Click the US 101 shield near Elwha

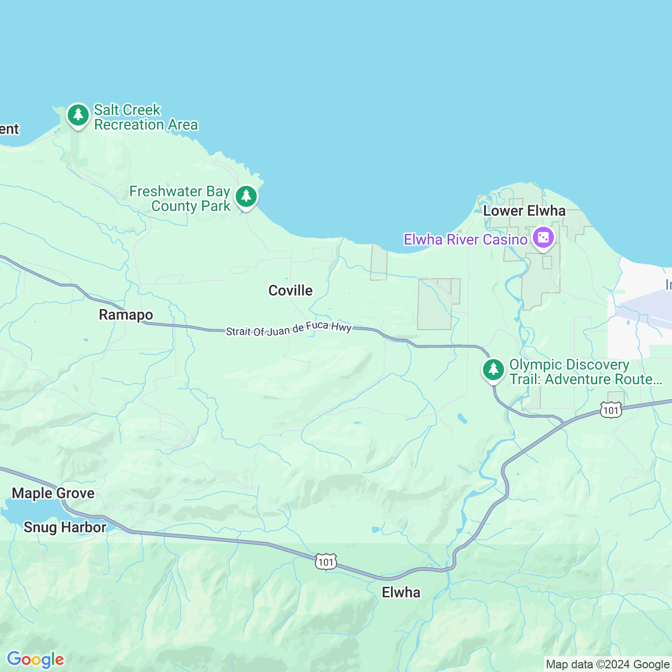[x=326, y=561]
